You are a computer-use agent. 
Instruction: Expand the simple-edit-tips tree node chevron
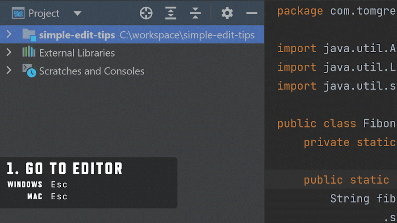pyautogui.click(x=9, y=34)
